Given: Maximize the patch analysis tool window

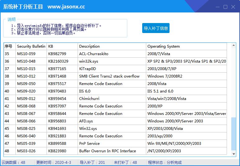Looking at the screenshot, I should (x=226, y=7).
